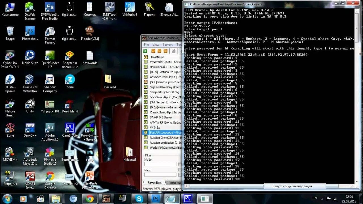This screenshot has height=204, width=363.
Task: Open the Zune desktop icon
Action: point(10,130)
